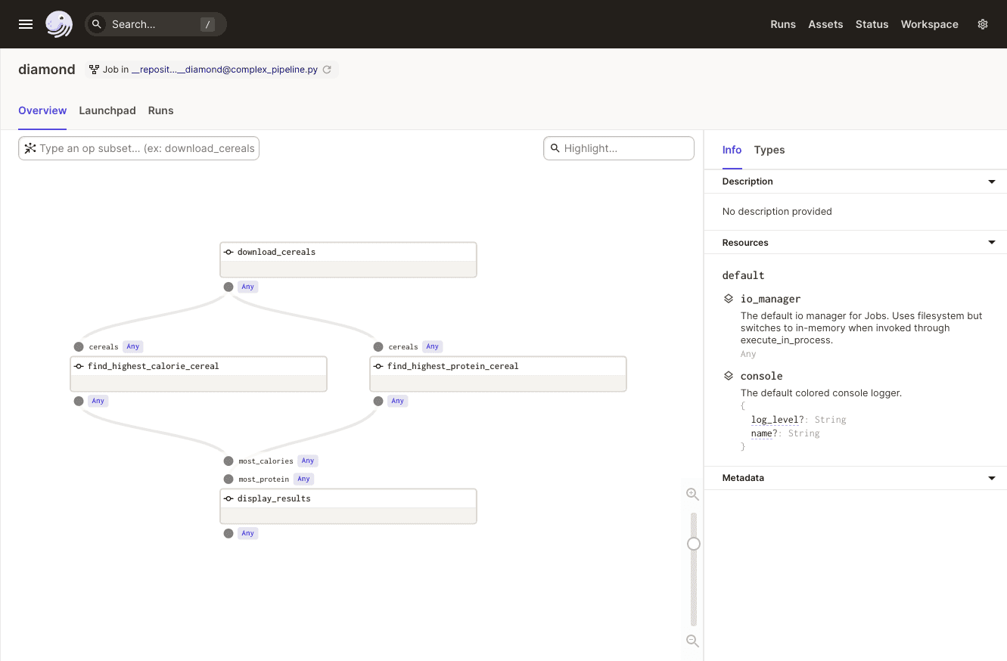Click the most_calories input dot
Screen dimensions: 1007x661
click(228, 461)
